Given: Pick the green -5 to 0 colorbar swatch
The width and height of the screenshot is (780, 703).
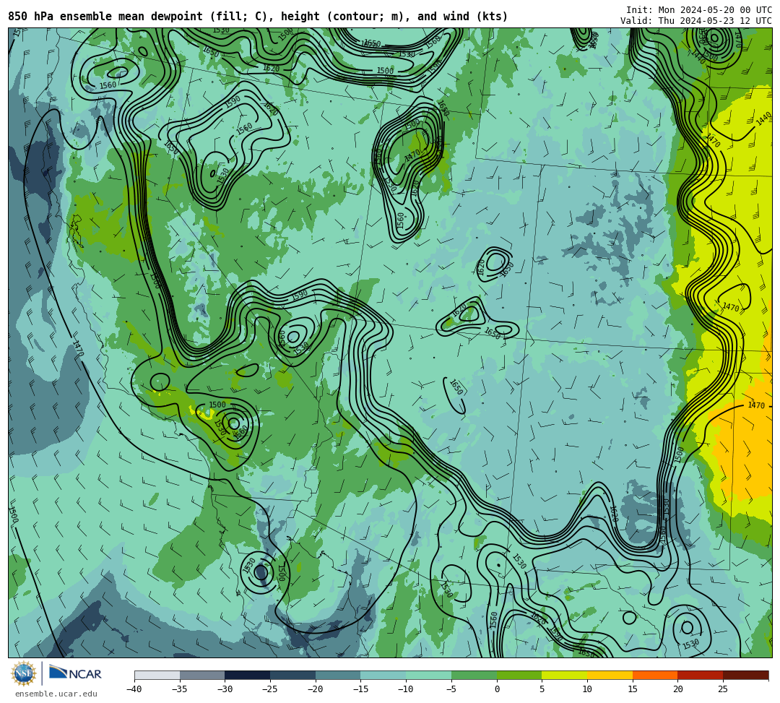Looking at the screenshot, I should [x=474, y=675].
